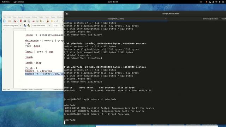Click the new tab icon in terminal header
Image resolution: width=226 pixels, height=127 pixels.
[x=67, y=14]
